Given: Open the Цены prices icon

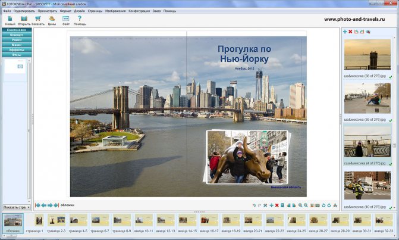Looking at the screenshot, I should (x=52, y=18).
